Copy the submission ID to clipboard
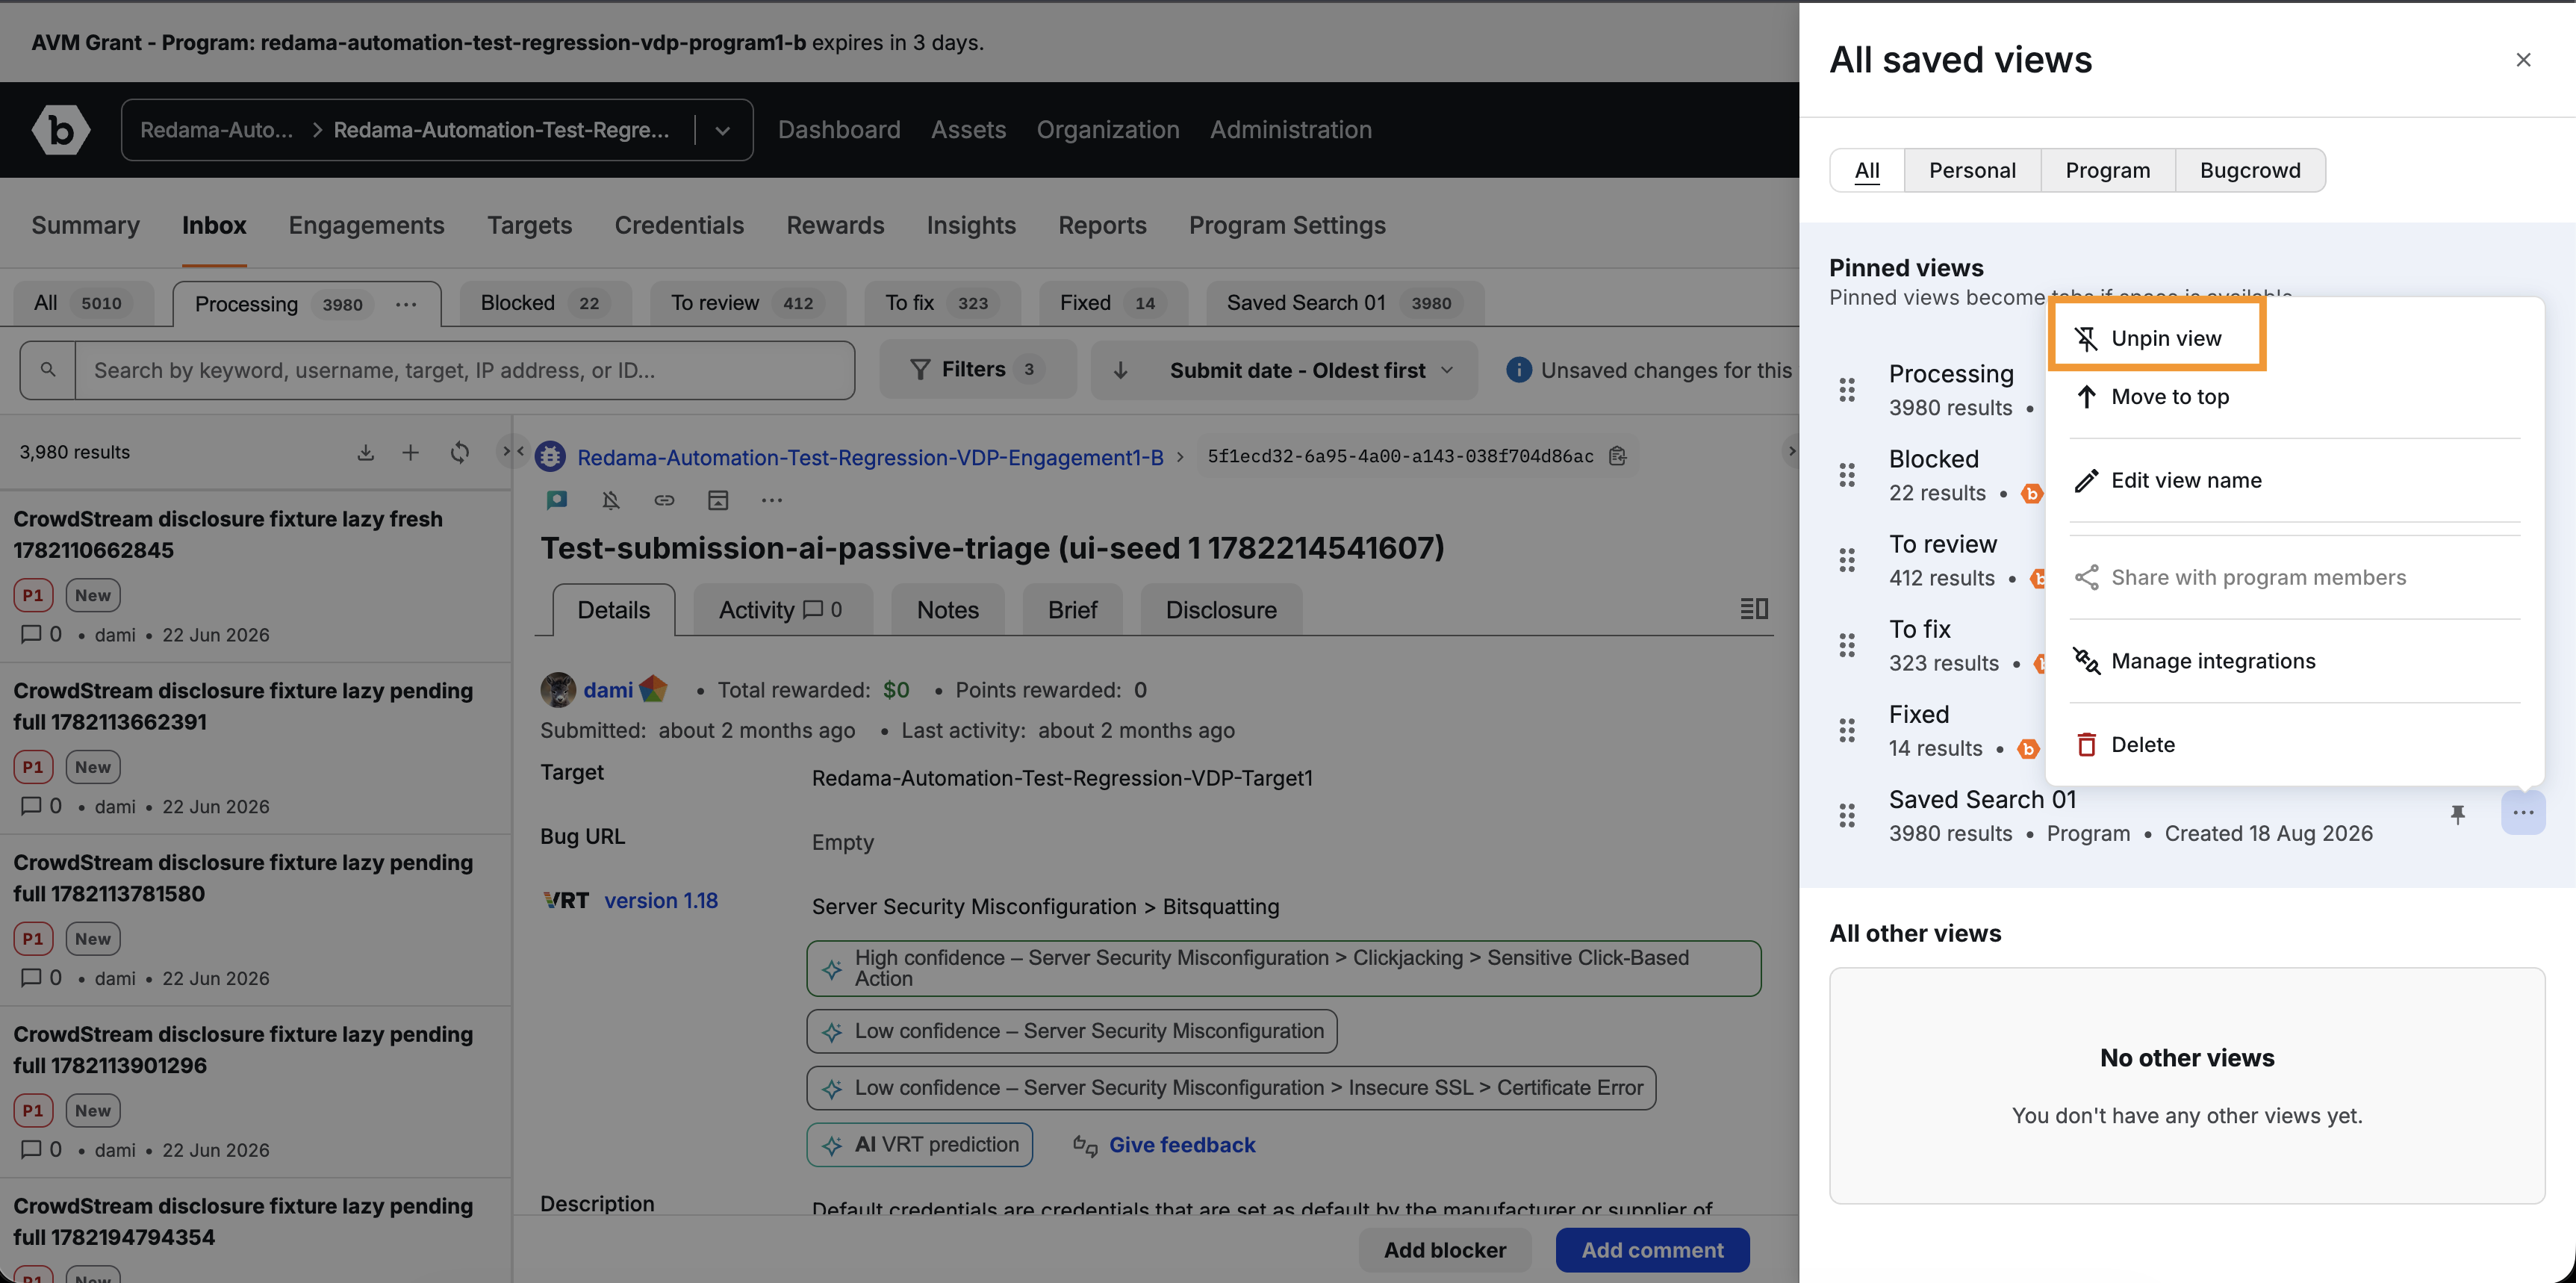The width and height of the screenshot is (2576, 1283). click(1617, 456)
